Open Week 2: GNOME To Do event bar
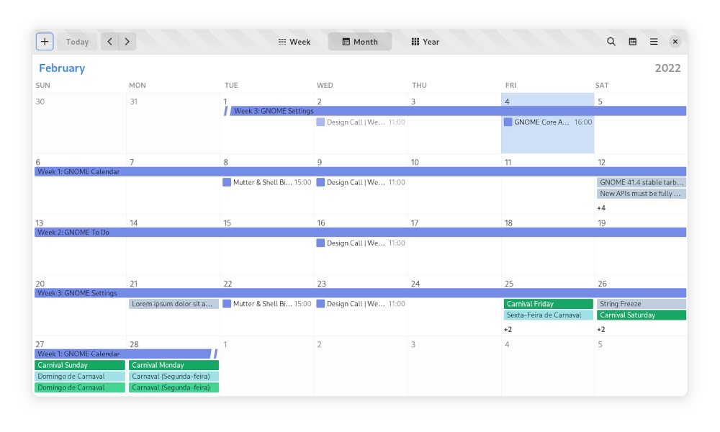 tap(360, 233)
